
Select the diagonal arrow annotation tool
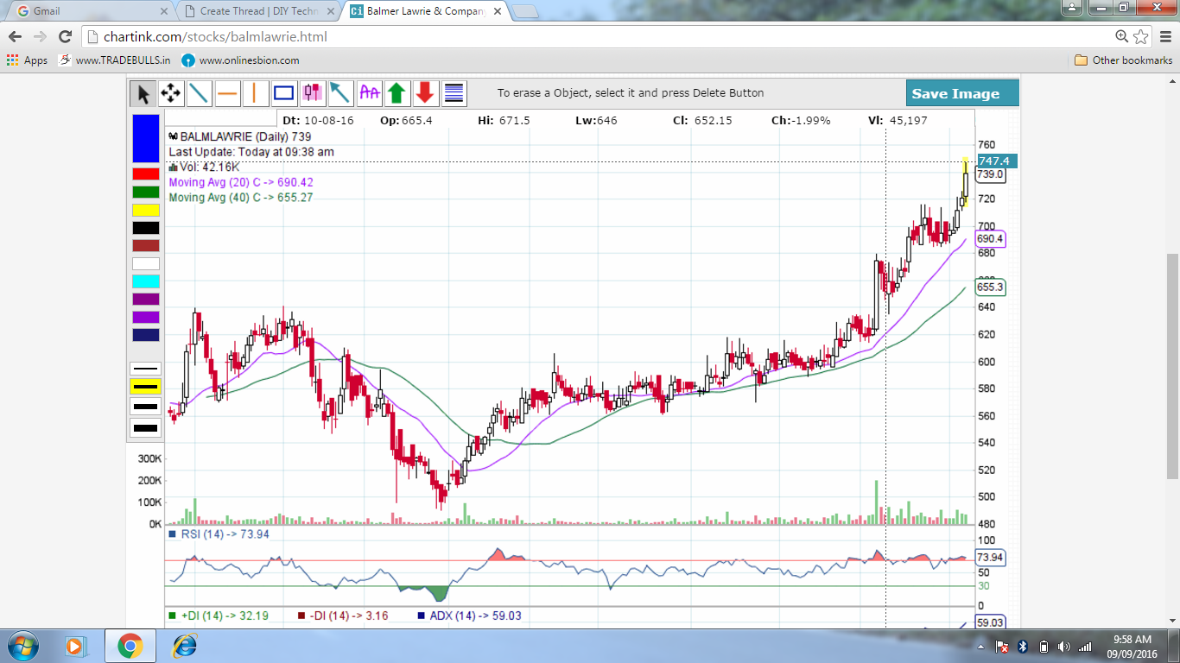340,93
